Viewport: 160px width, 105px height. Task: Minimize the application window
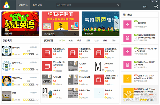tap(153, 1)
